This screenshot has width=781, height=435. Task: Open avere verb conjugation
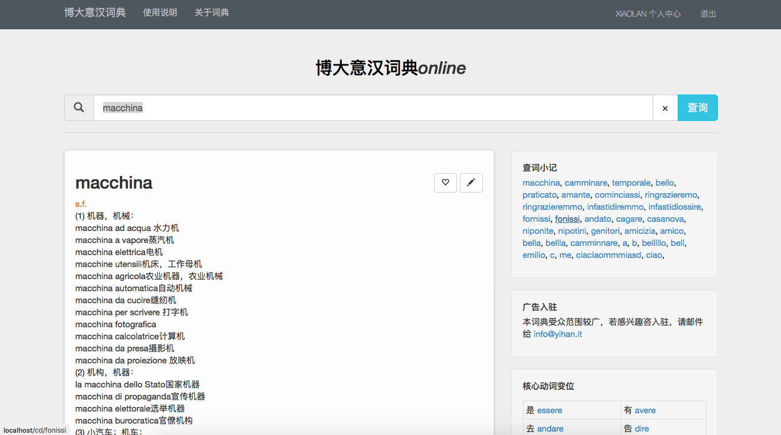(x=645, y=410)
